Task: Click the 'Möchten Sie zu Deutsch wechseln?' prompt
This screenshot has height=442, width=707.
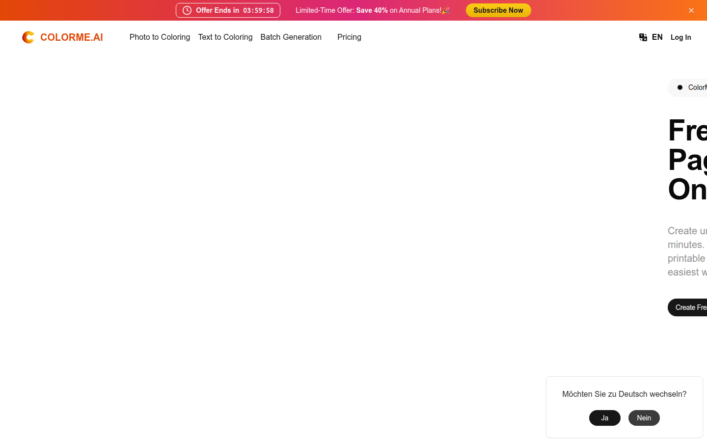Action: point(624,394)
